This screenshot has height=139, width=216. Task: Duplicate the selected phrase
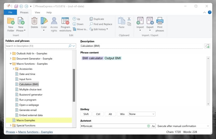click(97, 19)
